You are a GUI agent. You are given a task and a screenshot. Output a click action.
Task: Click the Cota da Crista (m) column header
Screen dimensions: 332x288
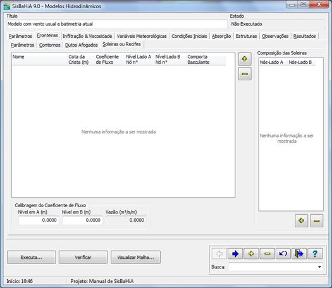[81, 59]
